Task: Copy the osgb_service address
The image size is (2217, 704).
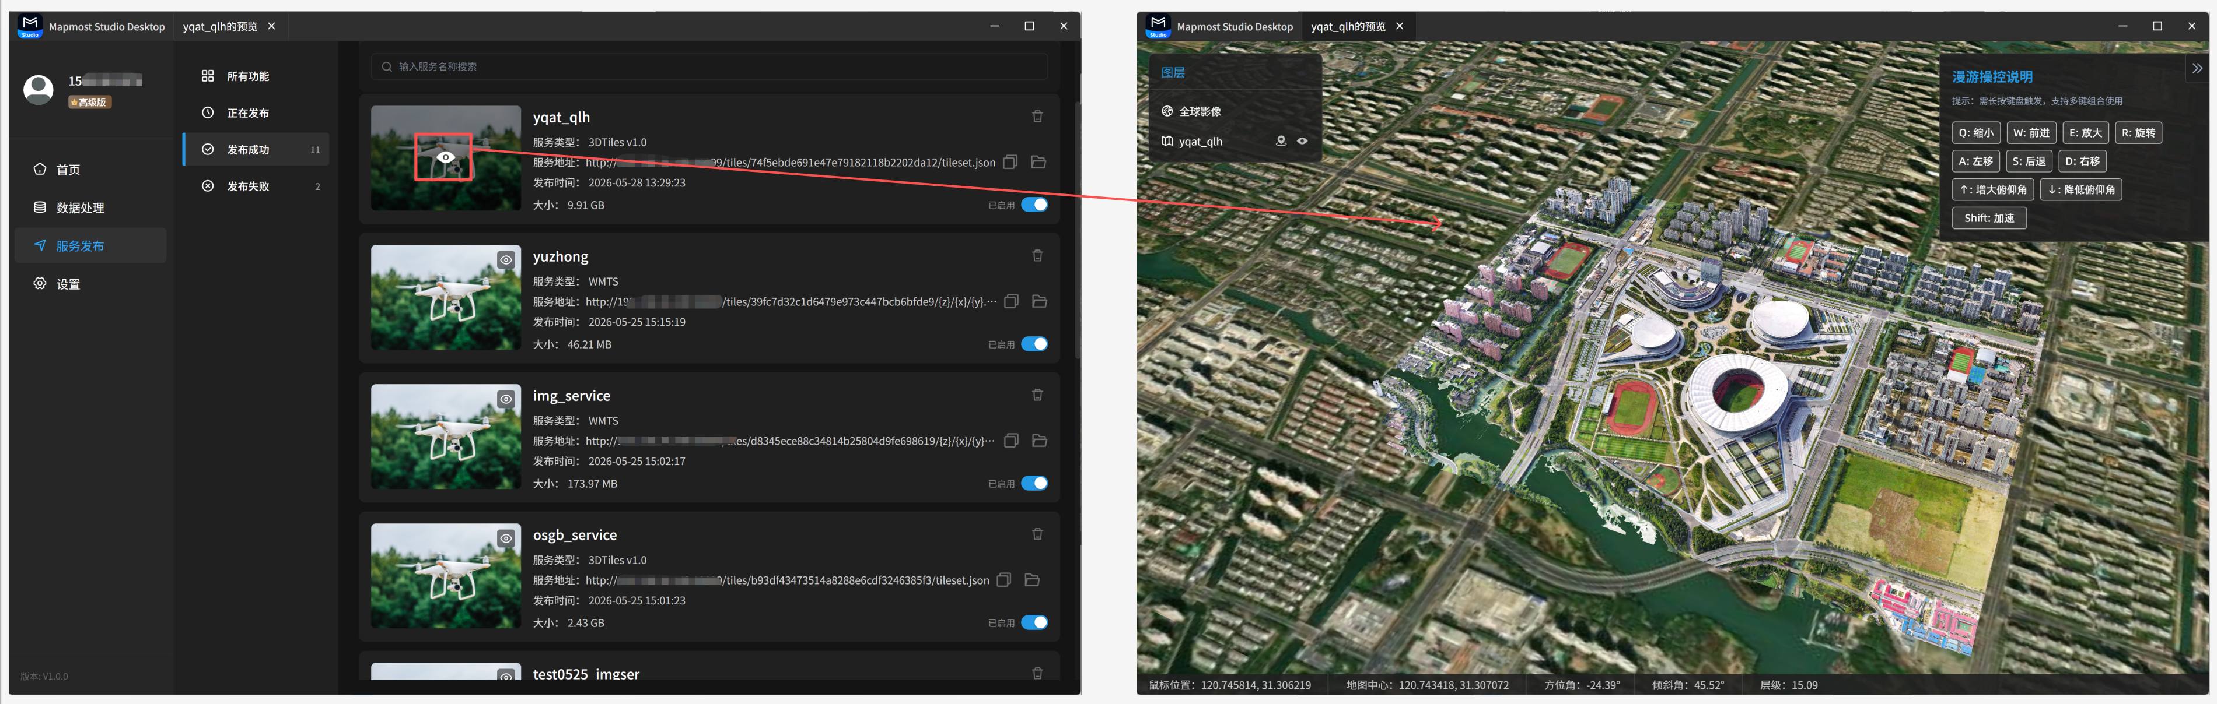Action: coord(1003,579)
